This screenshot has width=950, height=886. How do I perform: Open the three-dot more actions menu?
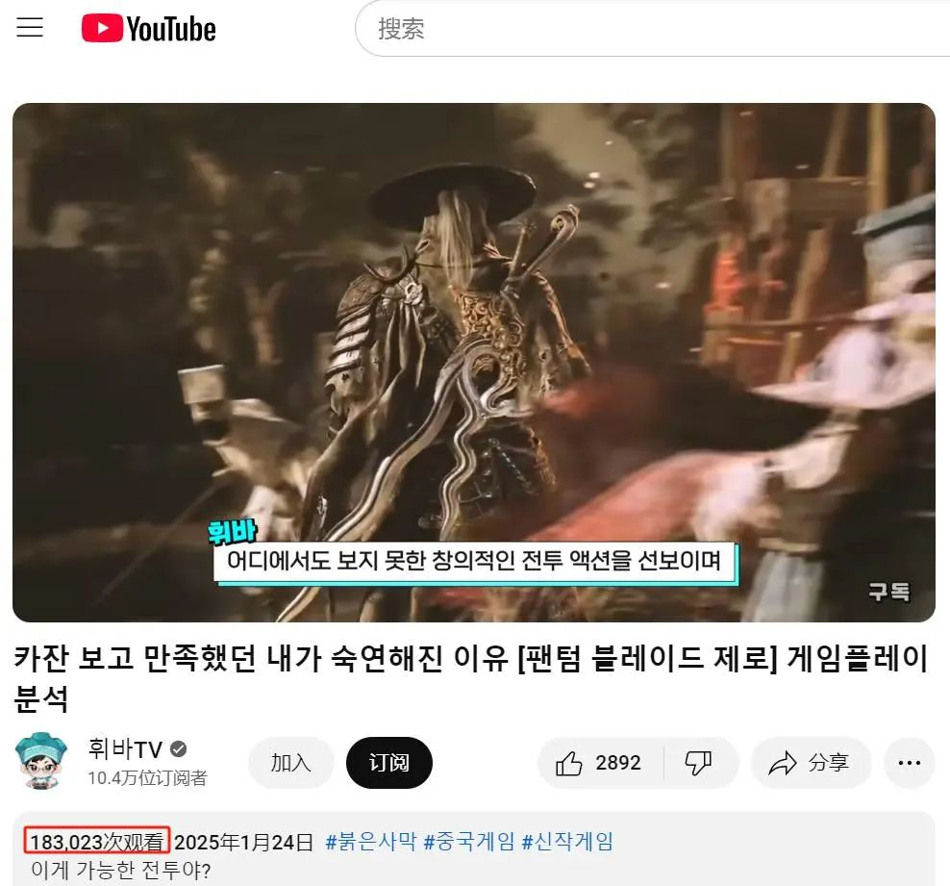coord(910,762)
